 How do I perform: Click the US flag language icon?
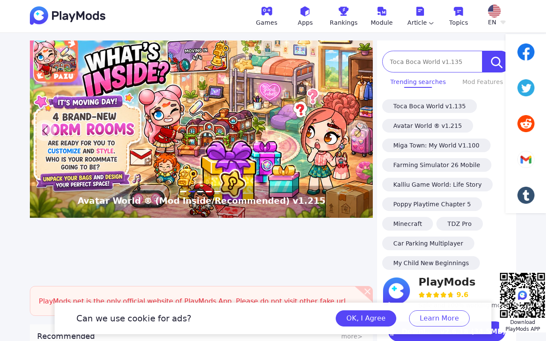(494, 11)
